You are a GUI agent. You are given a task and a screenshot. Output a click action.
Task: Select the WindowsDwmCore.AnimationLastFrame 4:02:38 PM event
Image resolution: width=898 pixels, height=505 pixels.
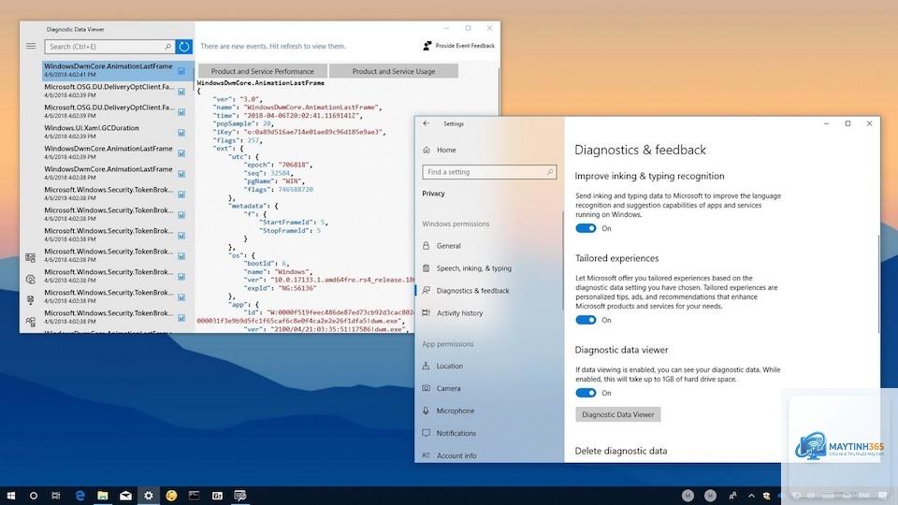118,173
